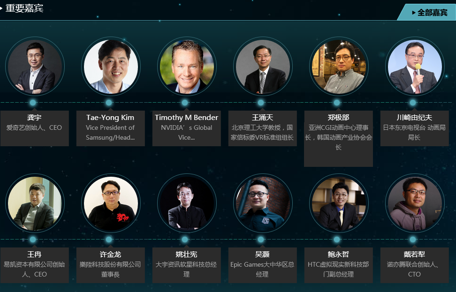The width and height of the screenshot is (456, 292).
Task: Open 戴若犁 诺亦腾联合创始人 info card
Action: click(414, 265)
